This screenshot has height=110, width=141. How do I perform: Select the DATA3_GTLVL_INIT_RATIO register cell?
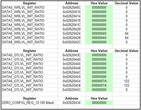click(29, 68)
